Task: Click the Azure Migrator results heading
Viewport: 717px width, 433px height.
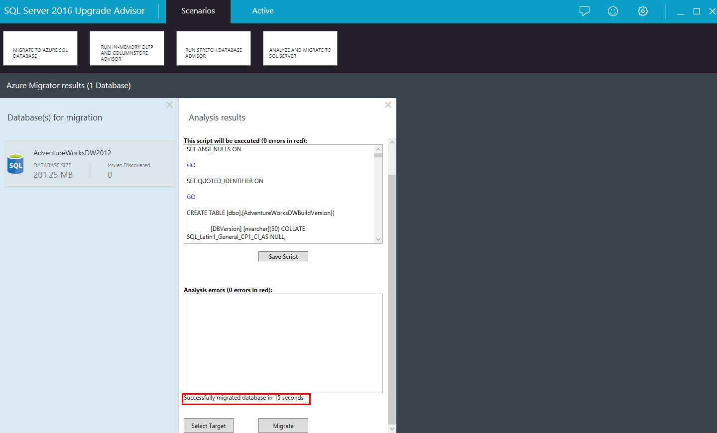Action: click(69, 86)
